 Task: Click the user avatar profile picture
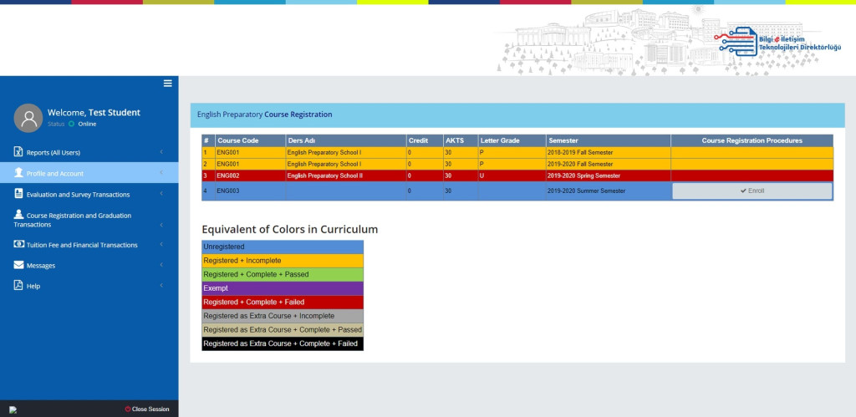point(28,118)
